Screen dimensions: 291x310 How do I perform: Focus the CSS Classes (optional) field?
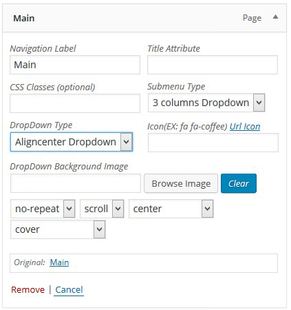[x=75, y=103]
